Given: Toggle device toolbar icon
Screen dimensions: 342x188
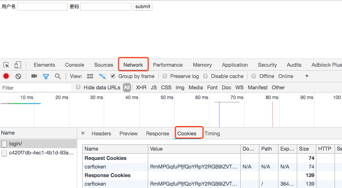Looking at the screenshot, I should pyautogui.click(x=18, y=65).
